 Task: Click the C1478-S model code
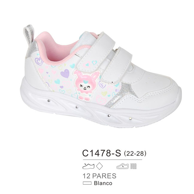(x=101, y=153)
